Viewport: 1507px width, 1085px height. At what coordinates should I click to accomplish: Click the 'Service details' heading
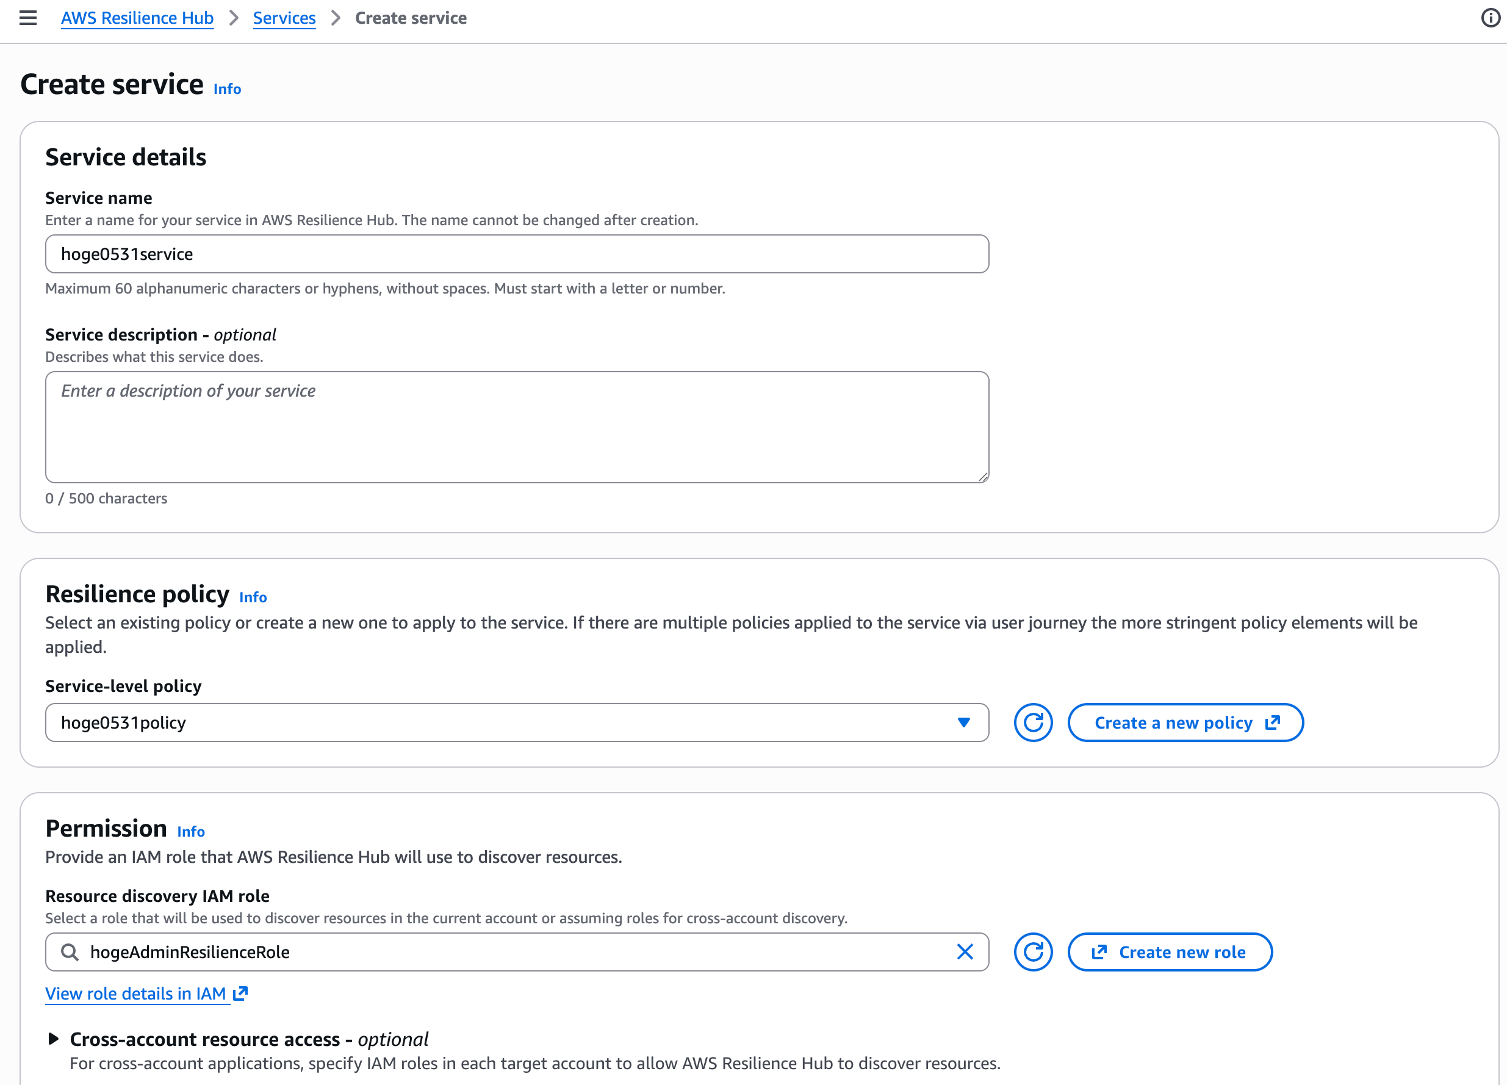(x=126, y=157)
